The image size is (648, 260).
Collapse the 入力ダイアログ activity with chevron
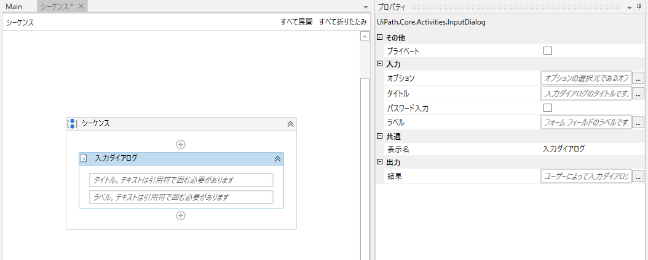click(277, 159)
